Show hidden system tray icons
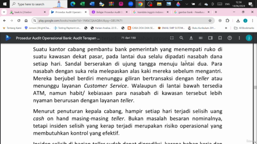The image size is (257, 144). click(x=186, y=4)
